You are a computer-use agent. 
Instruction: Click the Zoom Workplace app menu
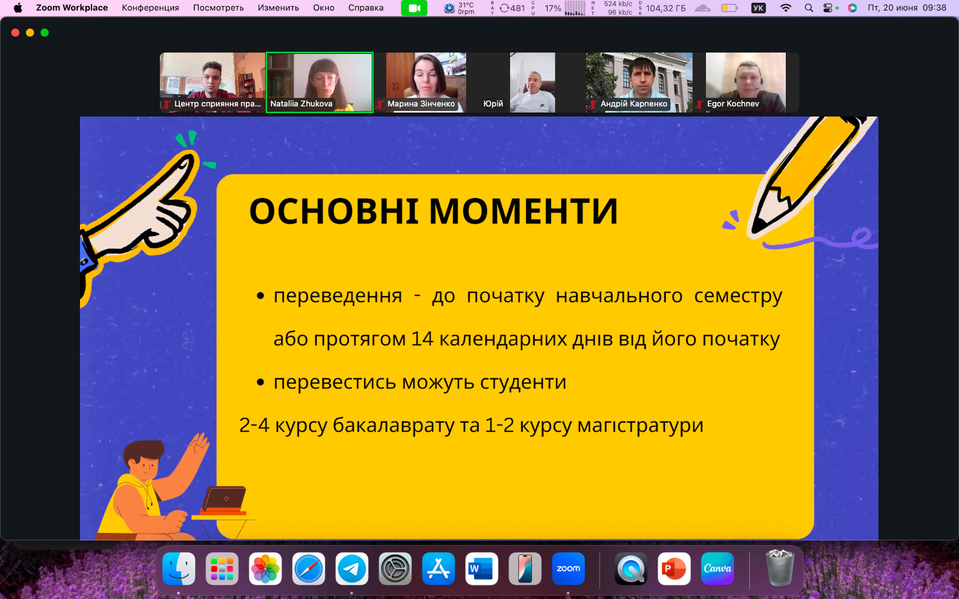[72, 8]
